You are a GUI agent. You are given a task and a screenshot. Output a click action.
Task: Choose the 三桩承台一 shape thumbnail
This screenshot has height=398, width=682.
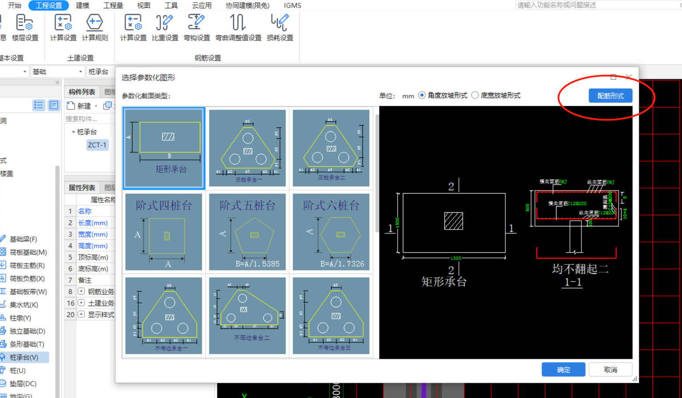point(247,148)
